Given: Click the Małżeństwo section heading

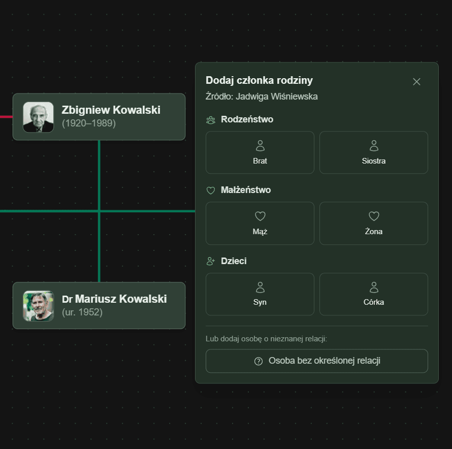Looking at the screenshot, I should click(246, 190).
